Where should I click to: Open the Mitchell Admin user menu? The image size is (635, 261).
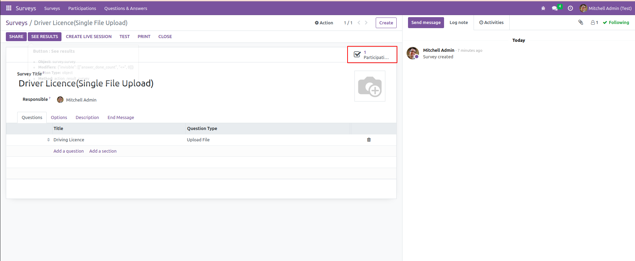click(605, 8)
